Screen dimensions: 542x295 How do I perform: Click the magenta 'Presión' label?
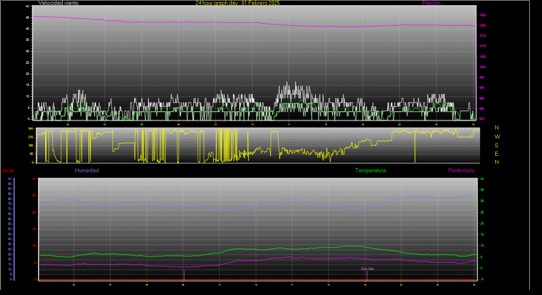click(431, 3)
